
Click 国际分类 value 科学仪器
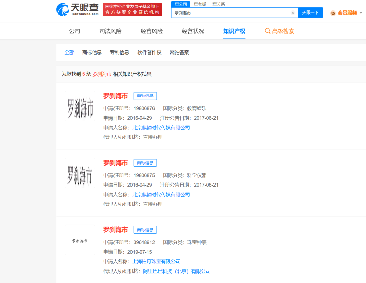click(197, 175)
